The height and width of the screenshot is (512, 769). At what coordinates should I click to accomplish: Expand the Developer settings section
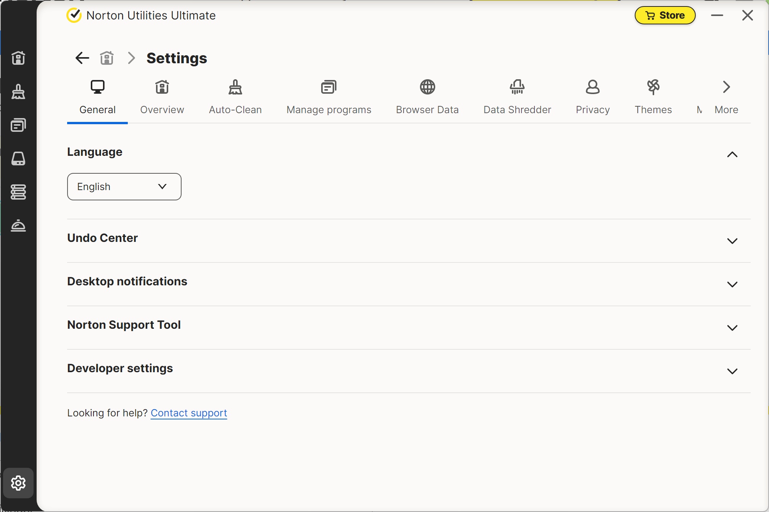point(732,371)
